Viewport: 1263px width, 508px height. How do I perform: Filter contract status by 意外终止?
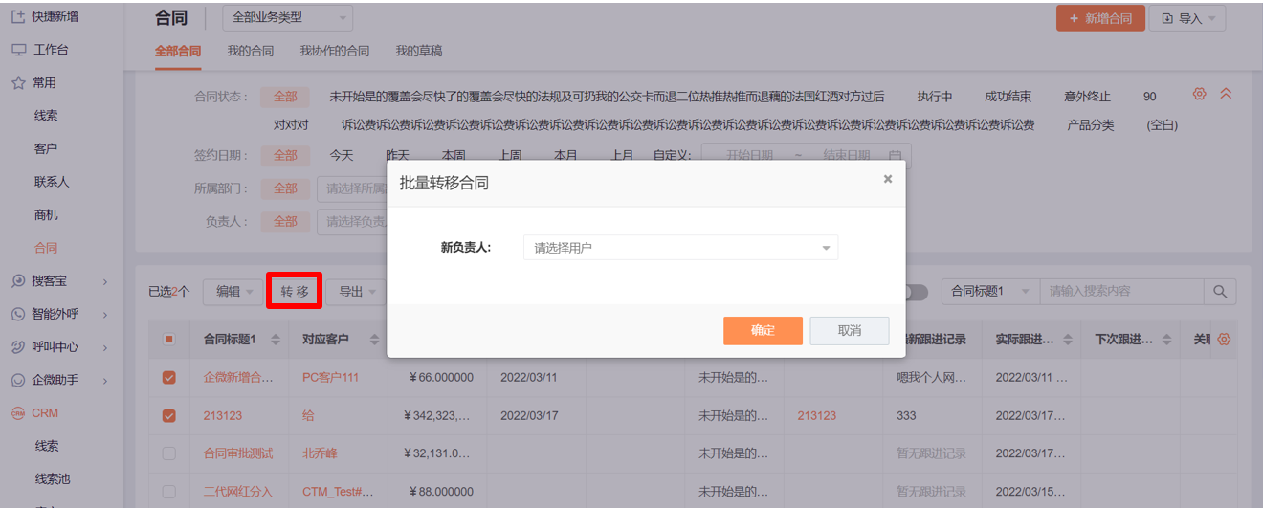(x=1088, y=97)
